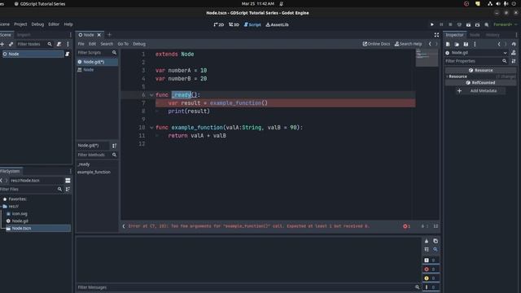Toggle FileSystem split mode icon

pyautogui.click(x=68, y=181)
